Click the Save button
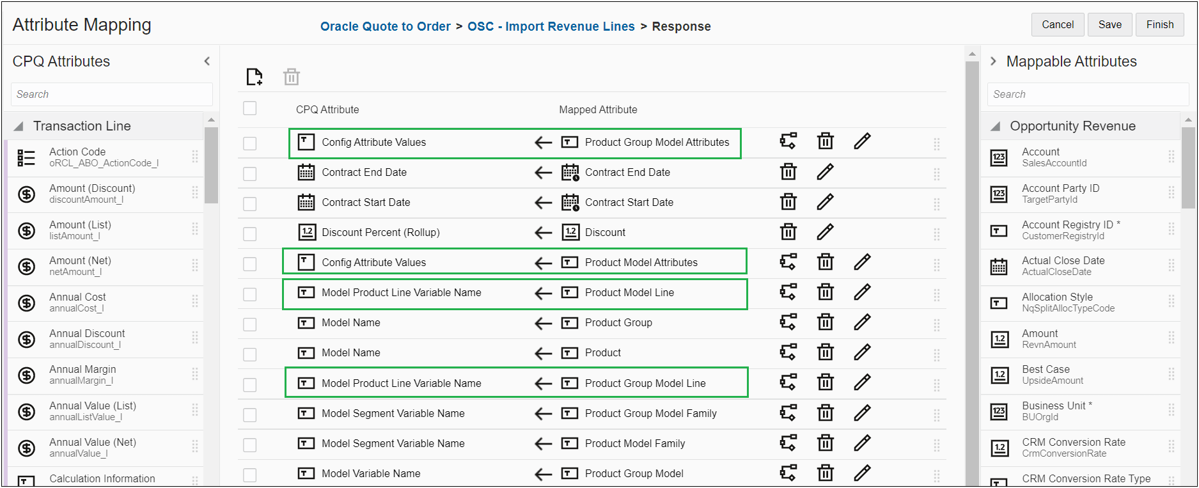Viewport: 1199px width, 488px height. [1109, 25]
